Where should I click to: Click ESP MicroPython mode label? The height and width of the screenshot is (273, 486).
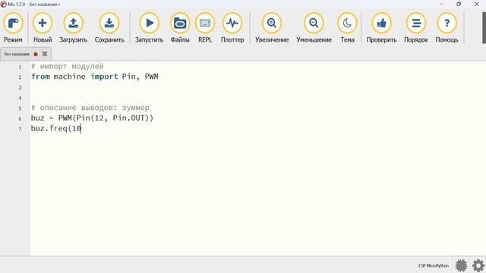(434, 265)
